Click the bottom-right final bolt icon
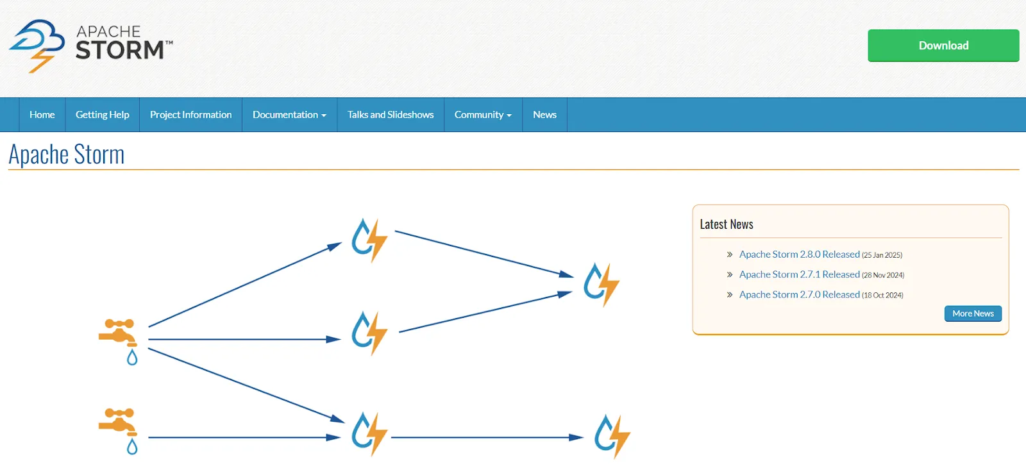This screenshot has height=468, width=1026. (x=612, y=436)
